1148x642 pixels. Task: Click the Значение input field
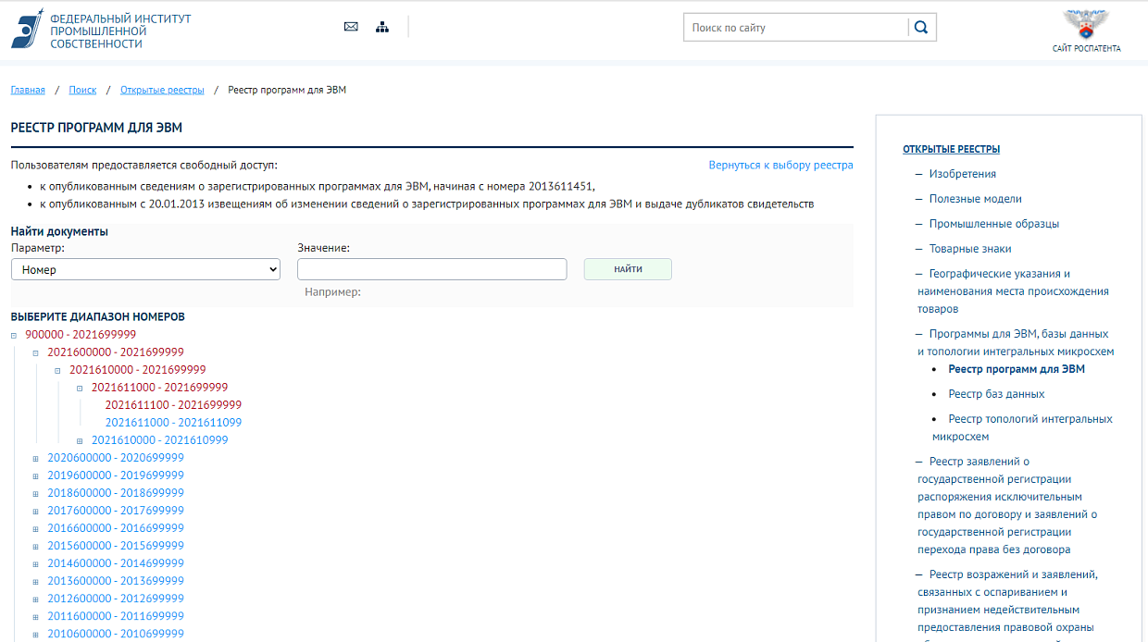pyautogui.click(x=431, y=269)
